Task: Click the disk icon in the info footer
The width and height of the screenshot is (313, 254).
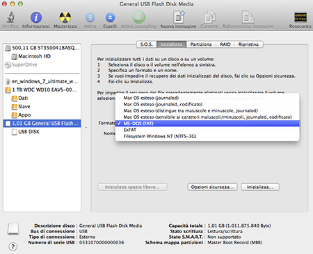Action: pyautogui.click(x=13, y=229)
